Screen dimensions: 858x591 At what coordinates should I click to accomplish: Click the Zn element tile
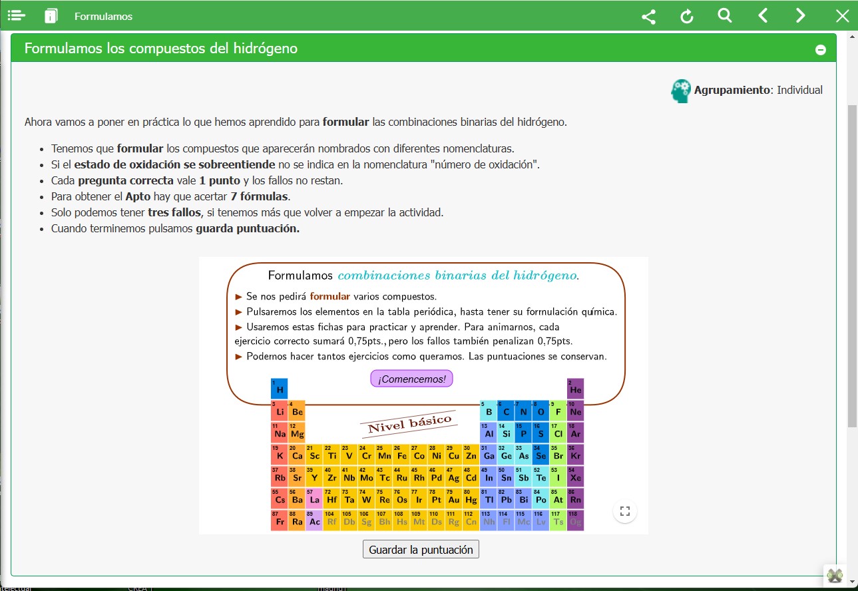[471, 455]
